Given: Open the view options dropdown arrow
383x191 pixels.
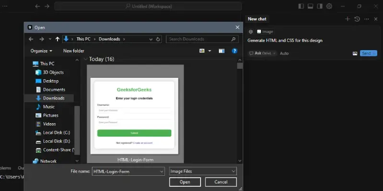Looking at the screenshot, I should pyautogui.click(x=210, y=51).
